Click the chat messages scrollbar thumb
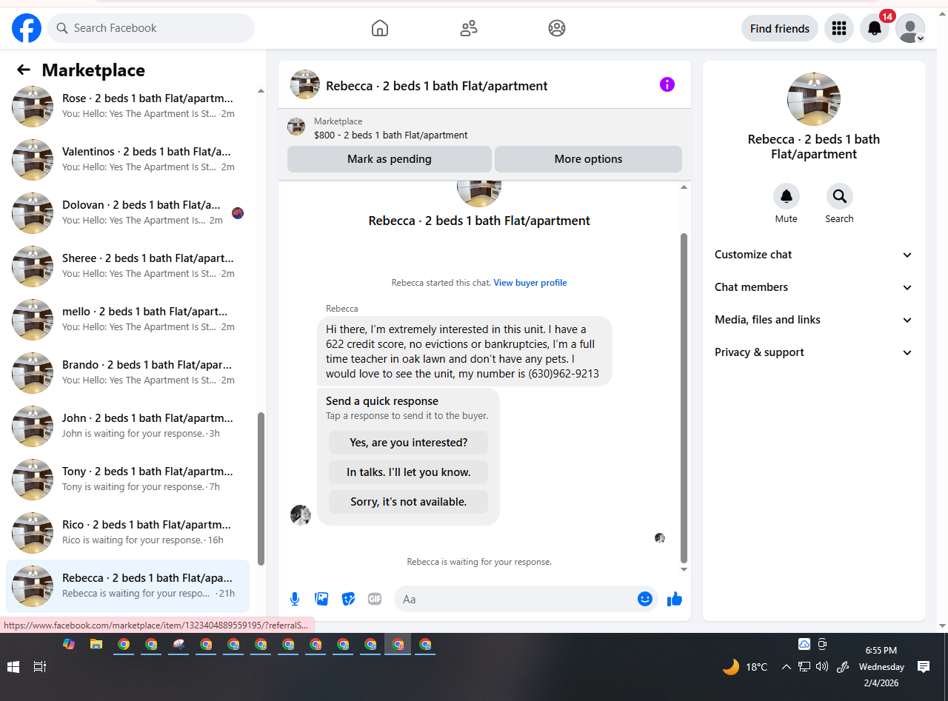The image size is (948, 701). click(684, 398)
